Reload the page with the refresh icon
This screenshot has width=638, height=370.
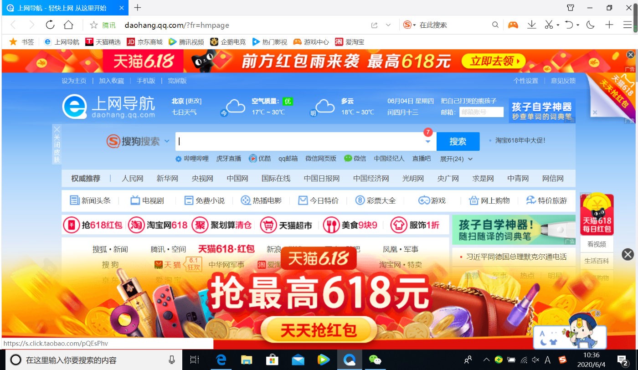tap(50, 25)
